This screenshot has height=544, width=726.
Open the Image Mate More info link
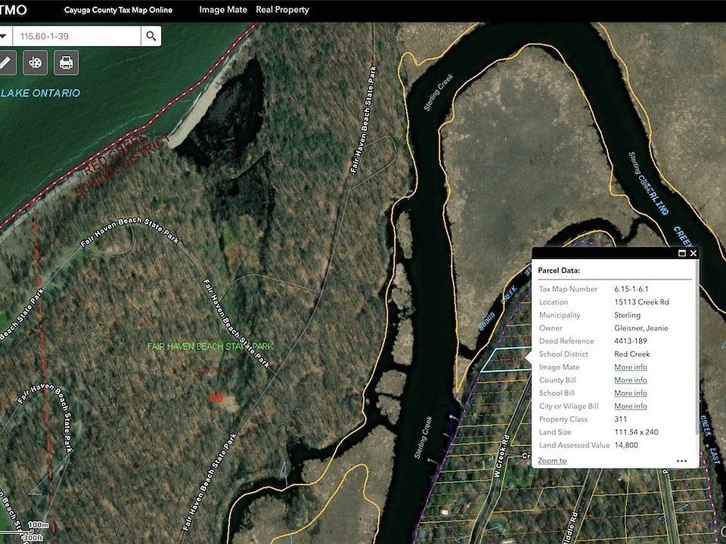click(631, 367)
